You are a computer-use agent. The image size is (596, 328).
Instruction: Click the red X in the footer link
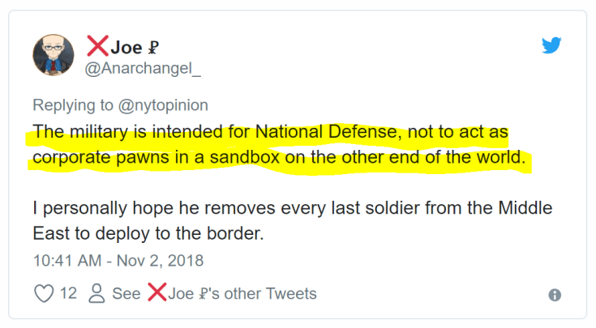tap(156, 293)
